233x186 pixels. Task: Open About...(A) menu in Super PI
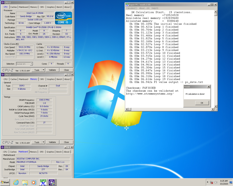tap(144, 8)
